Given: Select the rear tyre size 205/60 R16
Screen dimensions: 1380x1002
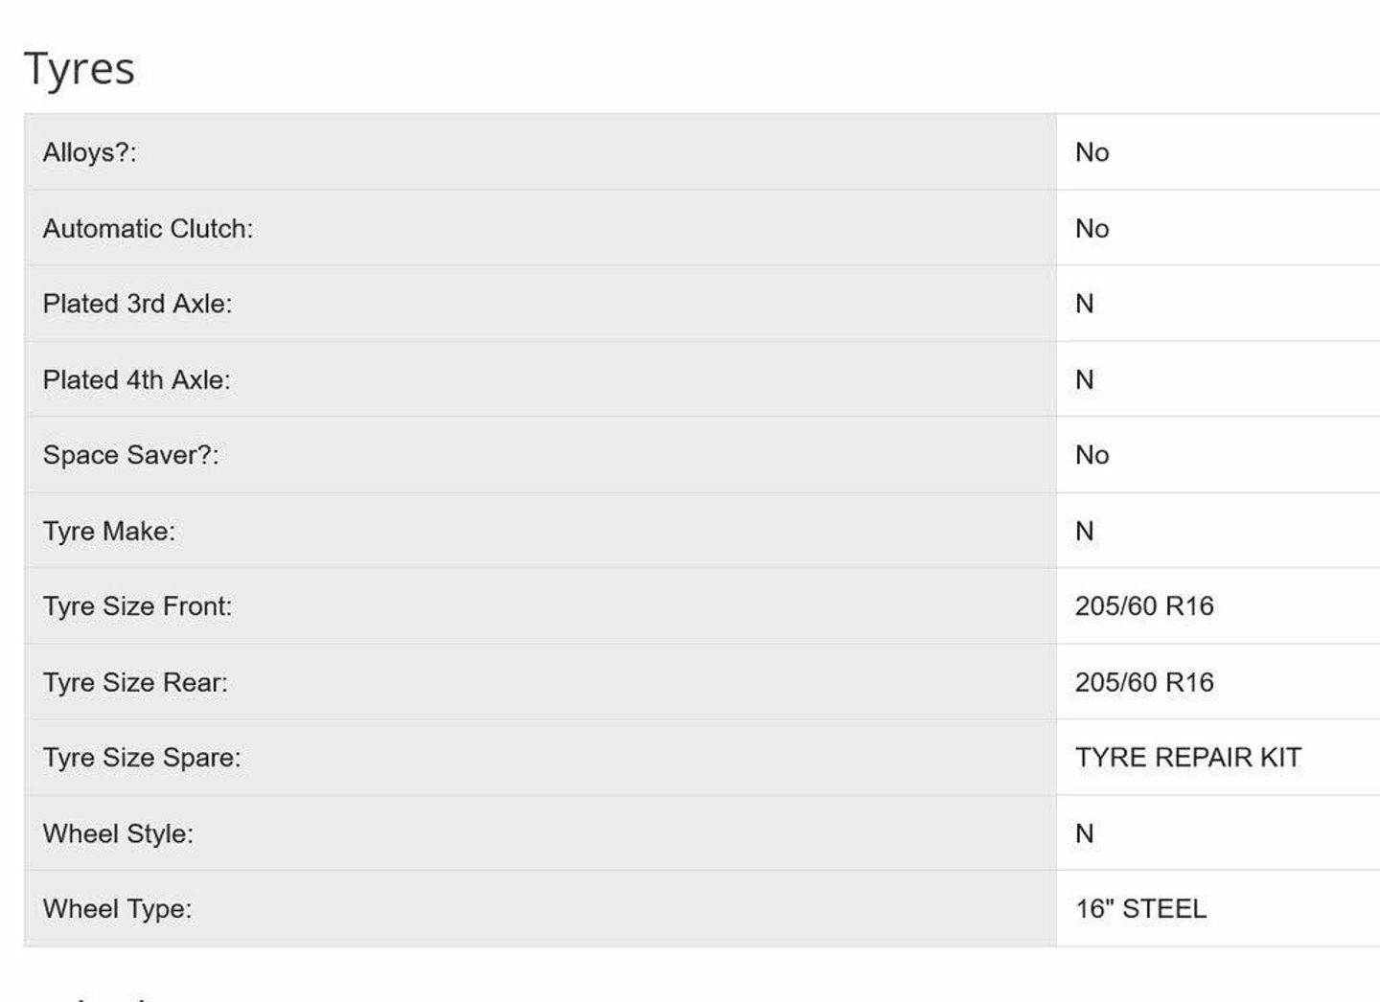Looking at the screenshot, I should point(1144,683).
